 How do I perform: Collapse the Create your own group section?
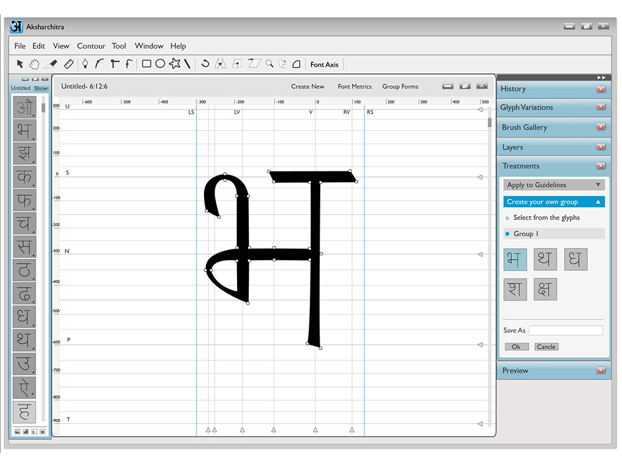(598, 202)
